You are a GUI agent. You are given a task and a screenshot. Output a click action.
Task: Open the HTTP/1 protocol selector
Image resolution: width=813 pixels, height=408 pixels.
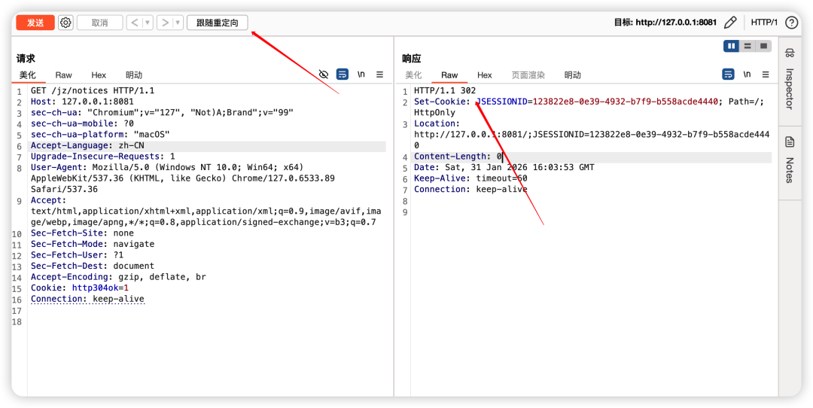764,23
